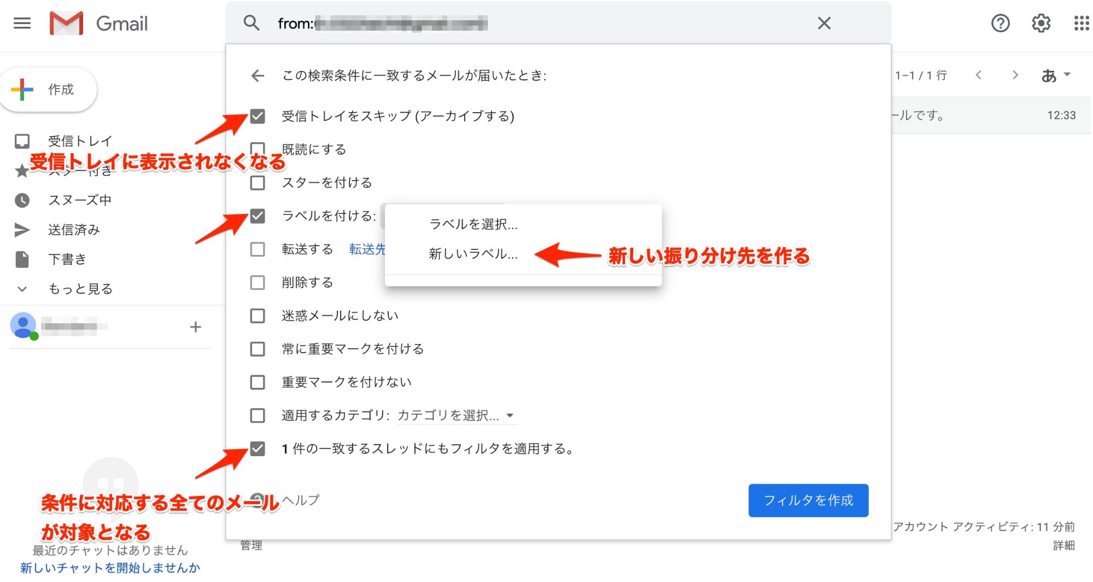
Task: Click the 作成 compose button
Action: 49,90
